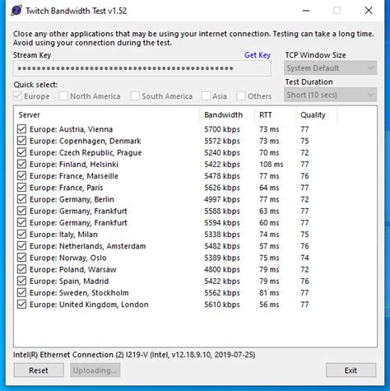The width and height of the screenshot is (390, 391).
Task: Toggle the Poland, Warsaw checkbox
Action: (21, 269)
